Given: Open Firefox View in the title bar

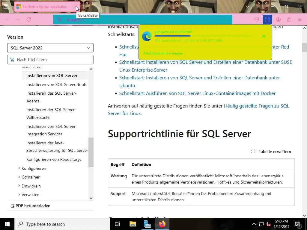Looking at the screenshot, I should click(x=6, y=7).
